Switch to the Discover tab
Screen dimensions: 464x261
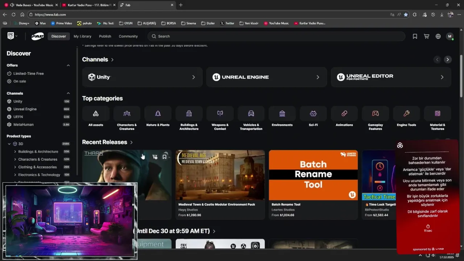click(59, 36)
